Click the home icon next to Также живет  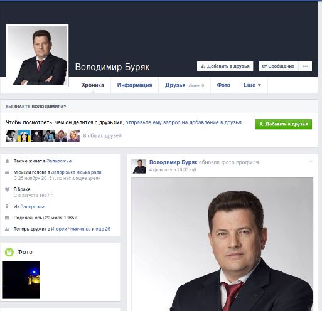(x=7, y=161)
